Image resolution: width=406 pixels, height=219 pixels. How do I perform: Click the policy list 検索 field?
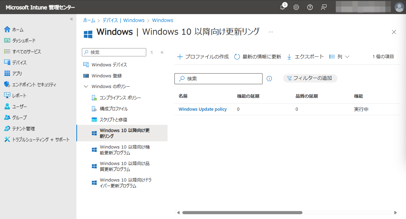click(218, 79)
